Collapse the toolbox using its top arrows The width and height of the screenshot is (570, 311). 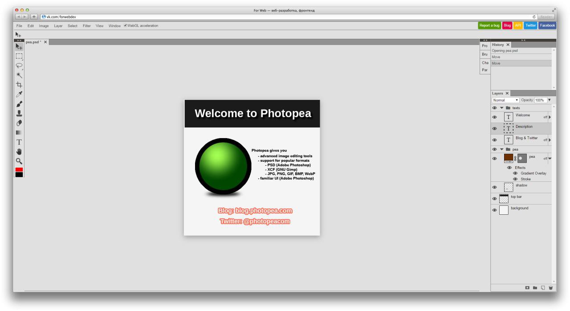(x=19, y=40)
